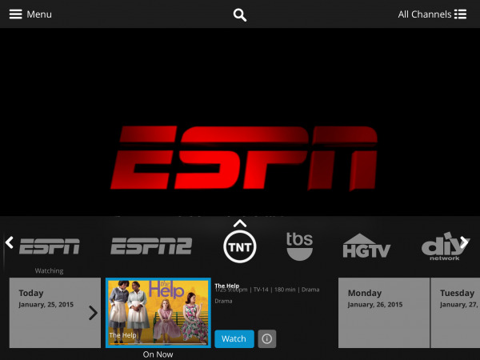Open The Help movie poster thumbnail
Viewport: 480px width, 360px height.
pos(158,313)
